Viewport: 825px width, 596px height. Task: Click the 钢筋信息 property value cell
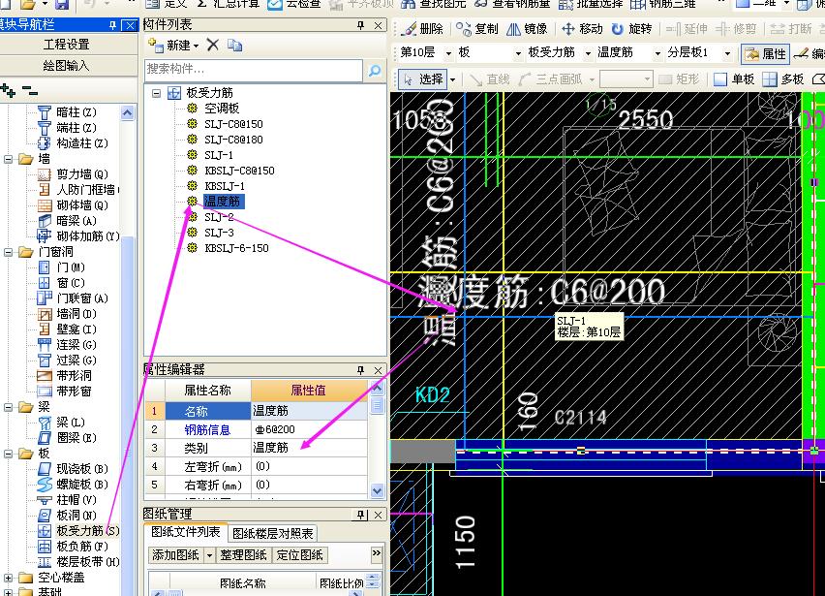pyautogui.click(x=309, y=429)
